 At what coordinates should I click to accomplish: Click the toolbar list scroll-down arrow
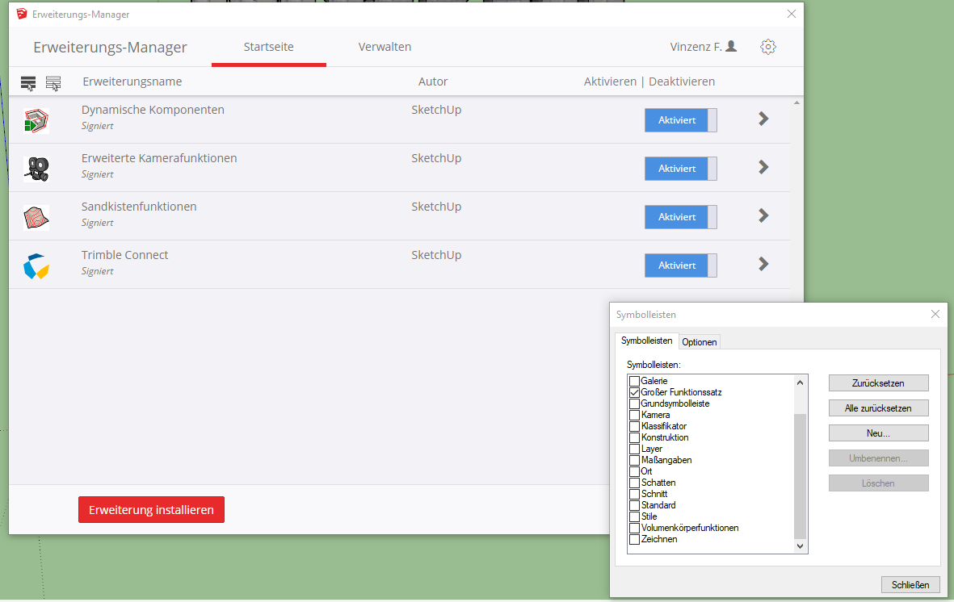point(801,546)
